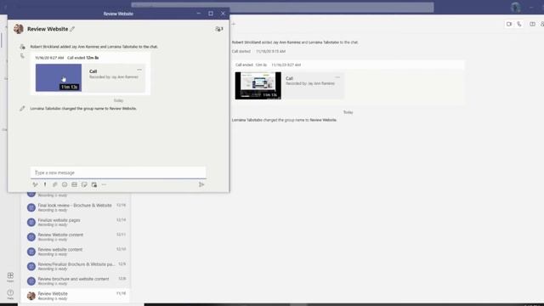This screenshot has height=306, width=544.
Task: Attach a file using the paperclip icon
Action: (54, 184)
